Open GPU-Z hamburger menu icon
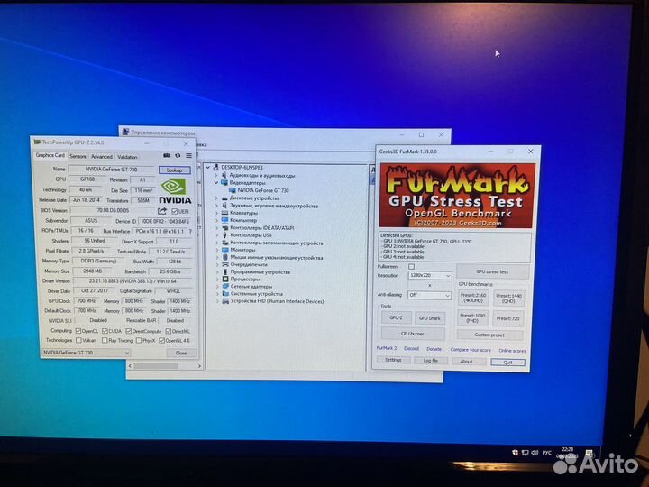This screenshot has width=649, height=487. pos(188,156)
